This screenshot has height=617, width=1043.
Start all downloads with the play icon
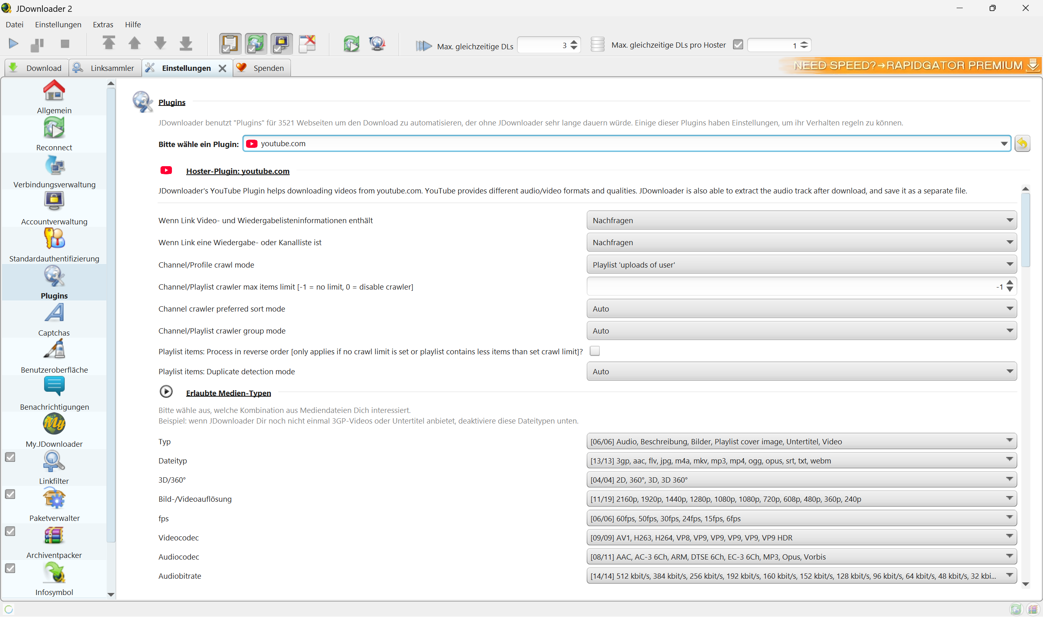(13, 44)
